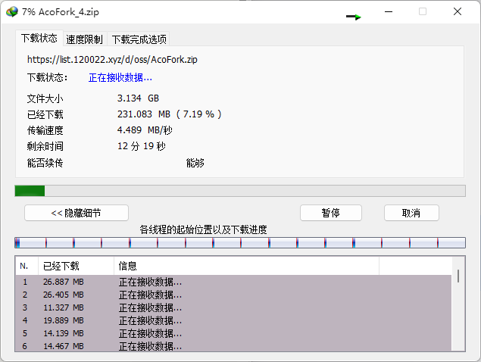Screen dimensions: 481x362
Task: Sort by the 已经下载 column header
Action: point(76,266)
